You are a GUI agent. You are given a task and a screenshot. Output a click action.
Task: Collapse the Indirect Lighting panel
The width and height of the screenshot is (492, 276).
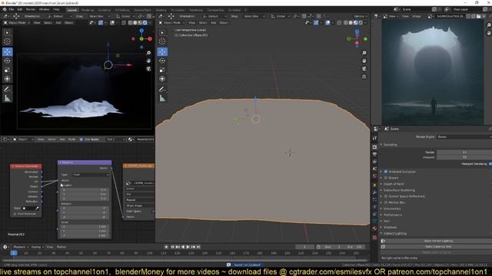394,233
